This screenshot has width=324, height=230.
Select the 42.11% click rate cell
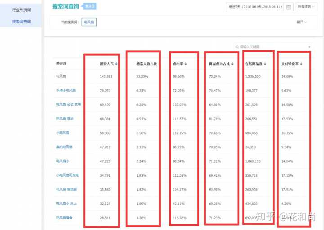tap(179, 204)
